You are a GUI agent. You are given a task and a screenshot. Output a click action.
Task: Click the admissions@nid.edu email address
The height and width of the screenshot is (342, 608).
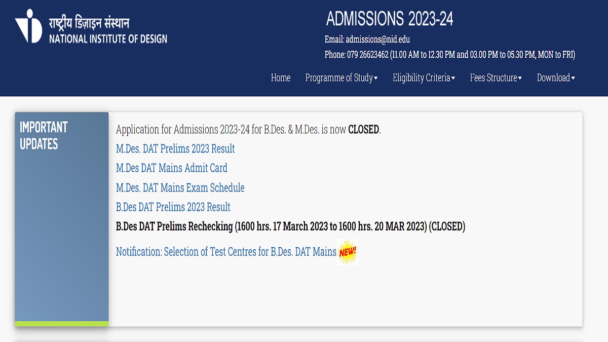(x=377, y=40)
